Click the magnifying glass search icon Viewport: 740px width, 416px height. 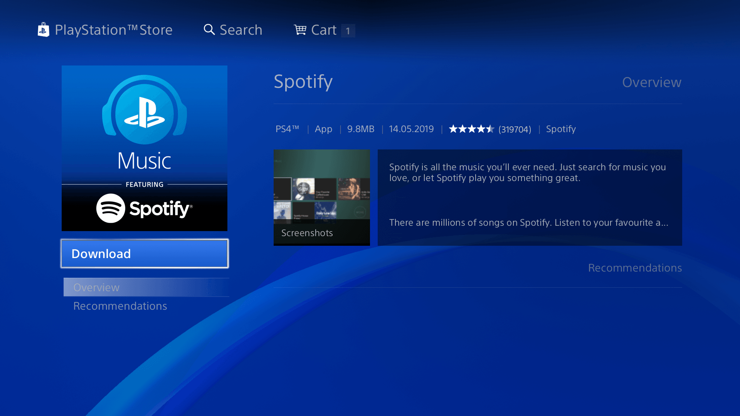click(209, 30)
